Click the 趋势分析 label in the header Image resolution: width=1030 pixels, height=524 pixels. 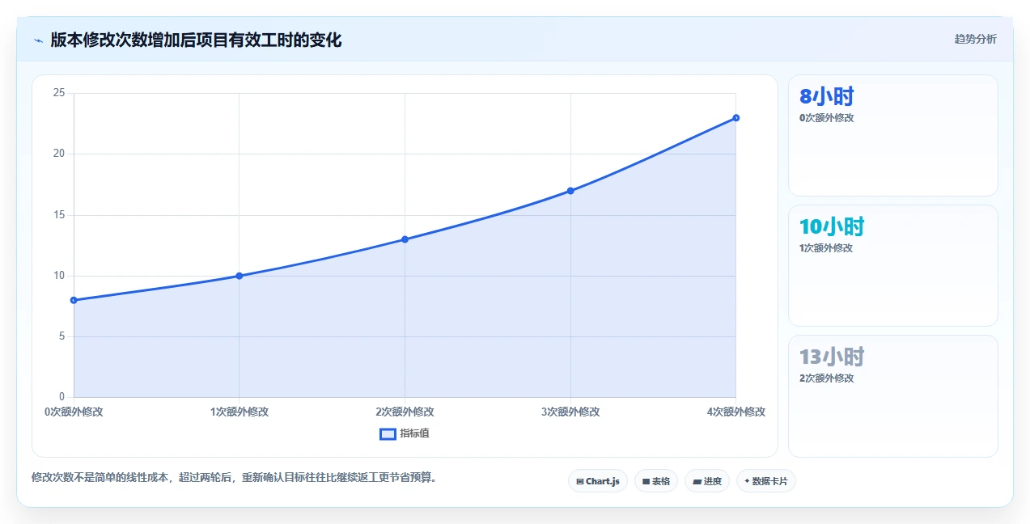(975, 39)
